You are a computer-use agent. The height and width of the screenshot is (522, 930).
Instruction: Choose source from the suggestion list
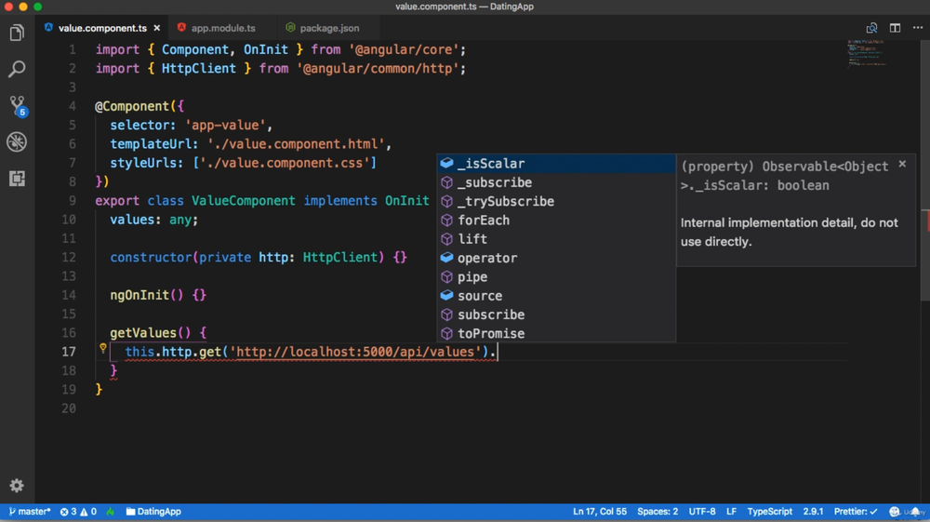pyautogui.click(x=556, y=295)
